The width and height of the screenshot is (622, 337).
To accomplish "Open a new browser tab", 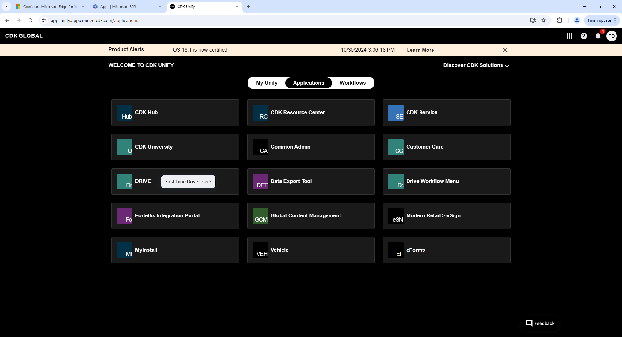I will (249, 6).
